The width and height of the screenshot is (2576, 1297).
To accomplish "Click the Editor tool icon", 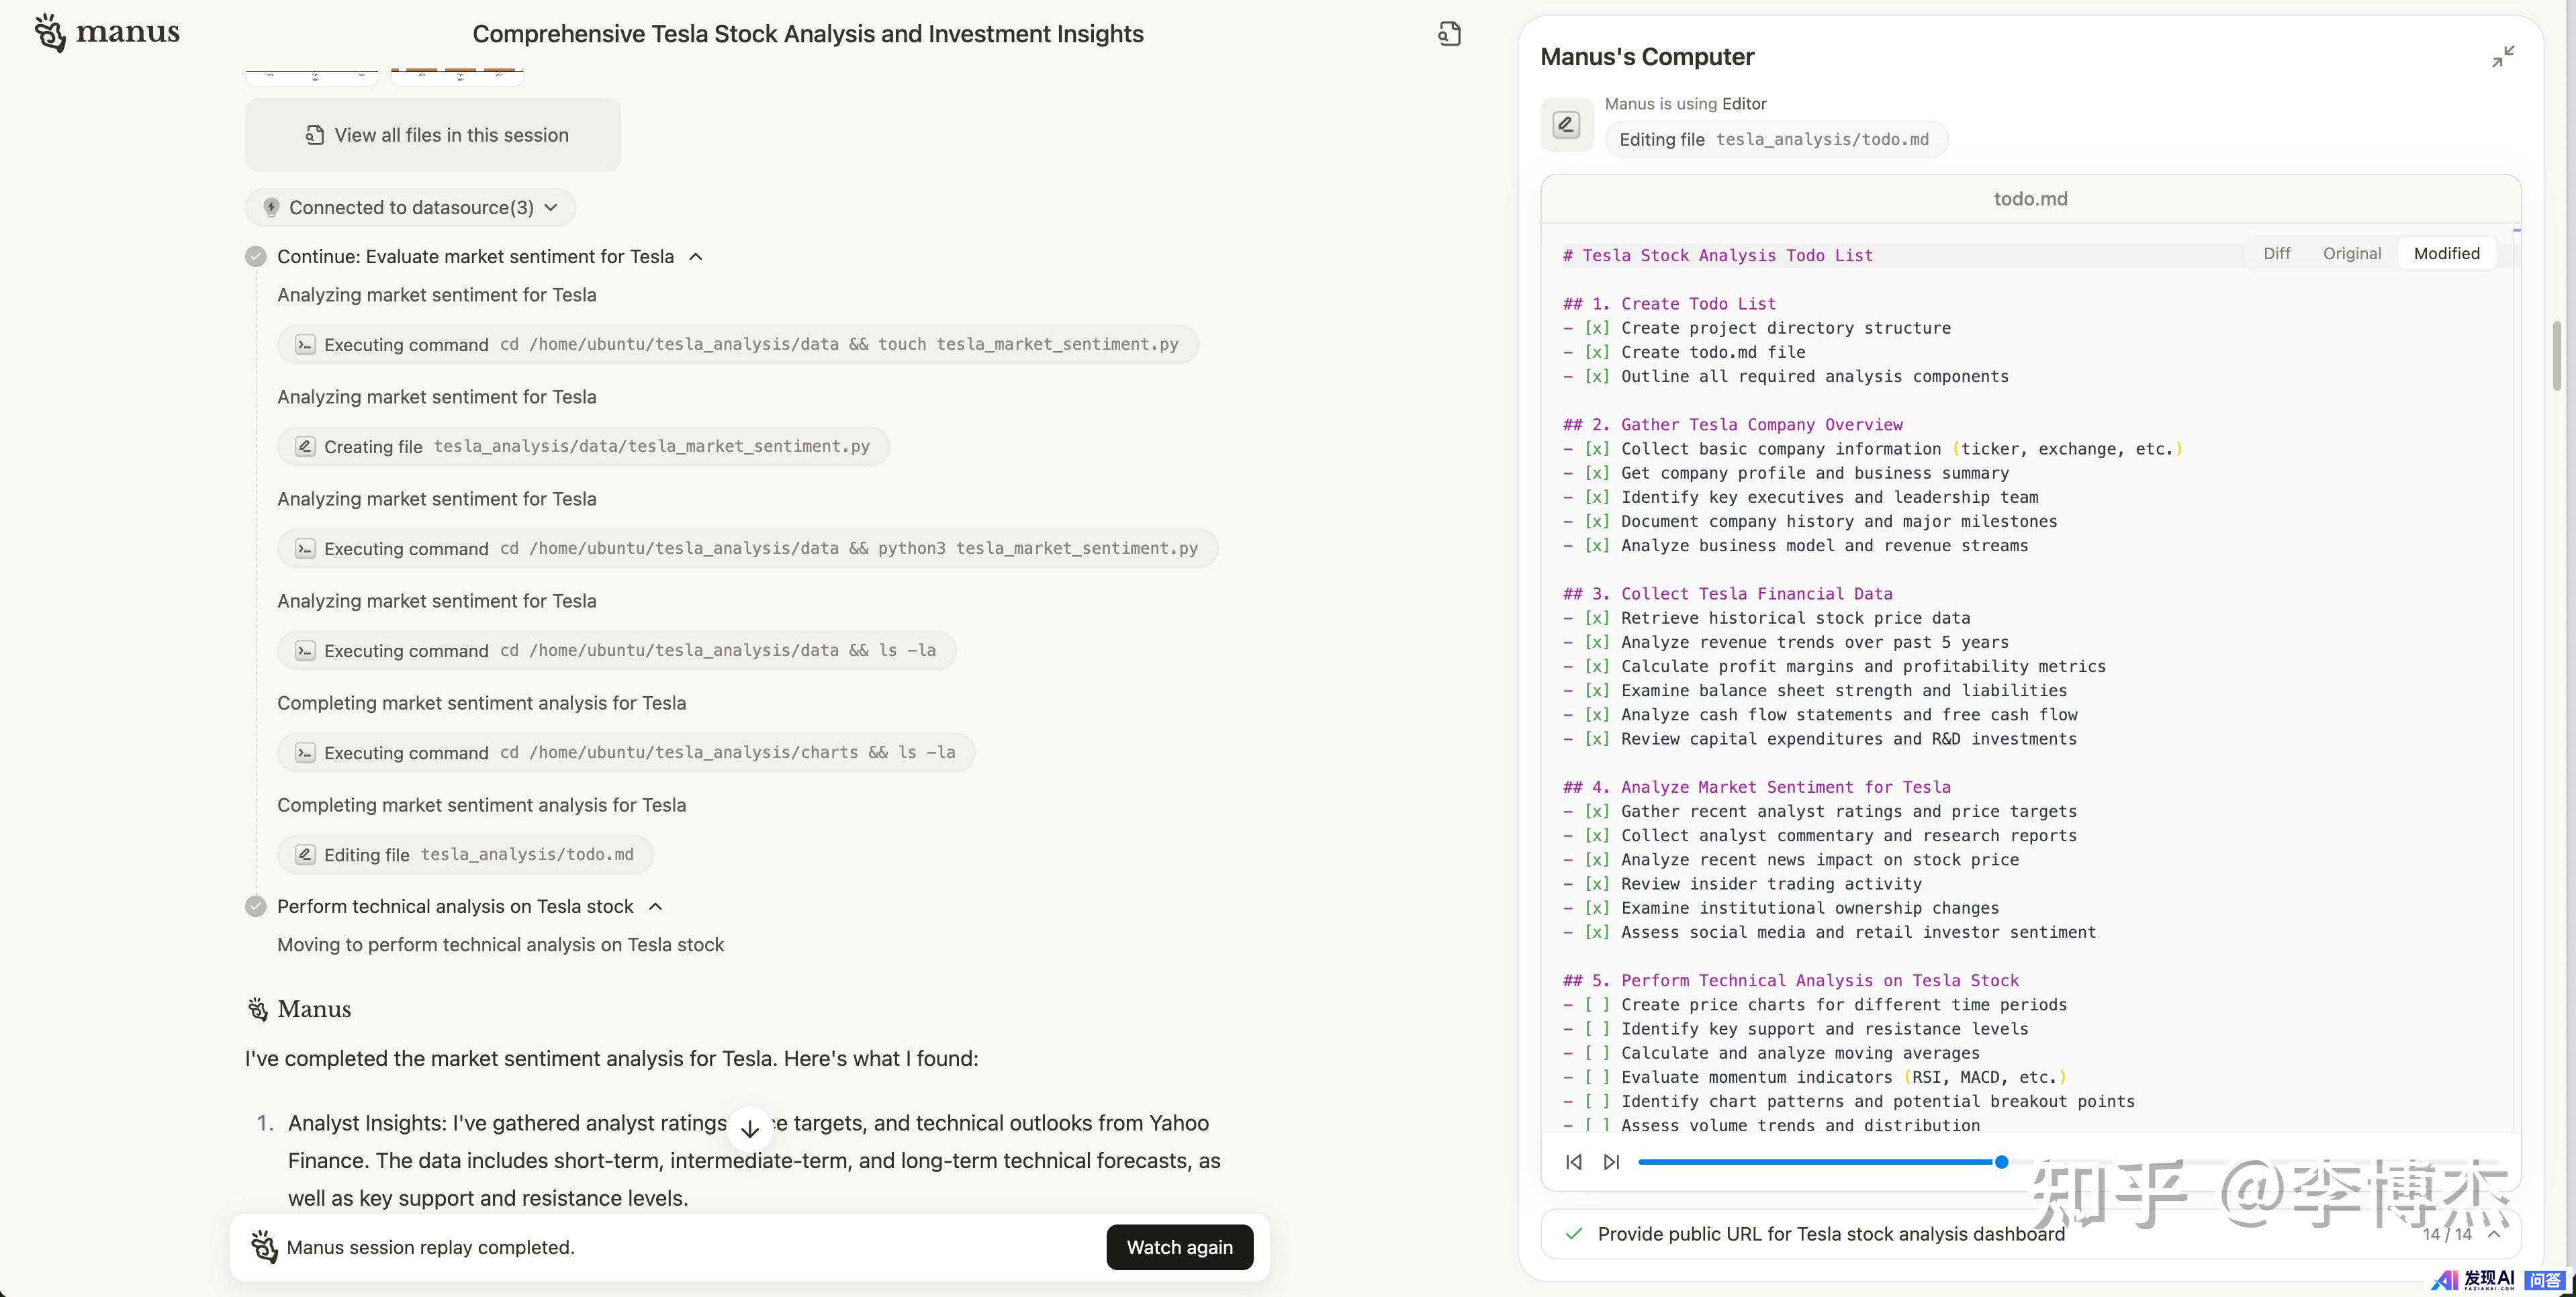I will tap(1566, 125).
